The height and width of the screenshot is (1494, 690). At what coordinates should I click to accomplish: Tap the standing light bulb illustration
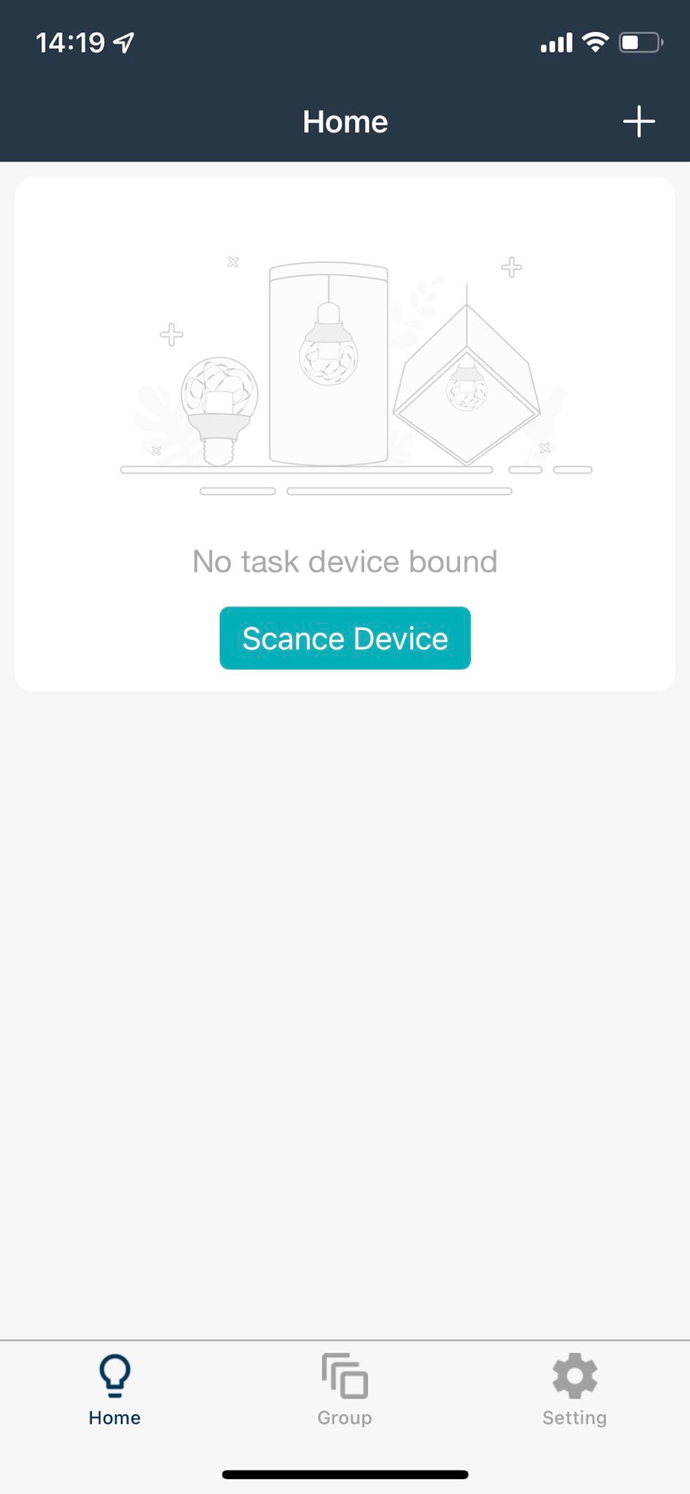pyautogui.click(x=218, y=411)
